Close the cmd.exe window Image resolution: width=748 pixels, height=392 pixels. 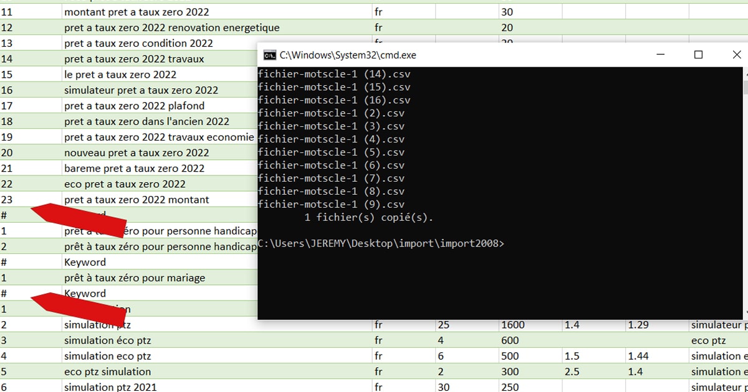tap(736, 55)
